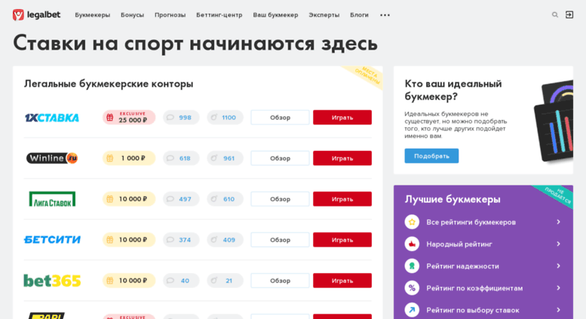Open Беттинг-центр in navigation
This screenshot has width=586, height=319.
(219, 15)
